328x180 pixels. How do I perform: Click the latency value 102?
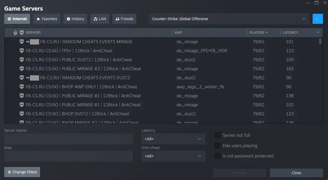tap(290, 105)
